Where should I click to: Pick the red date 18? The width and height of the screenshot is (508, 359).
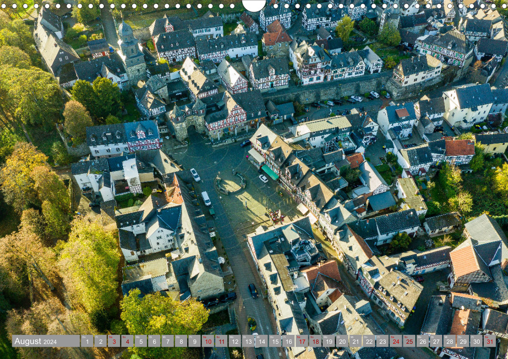point(315,341)
